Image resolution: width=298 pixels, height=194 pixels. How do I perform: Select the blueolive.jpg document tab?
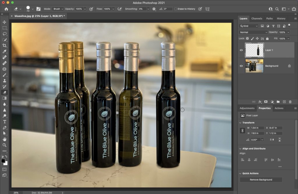point(40,16)
